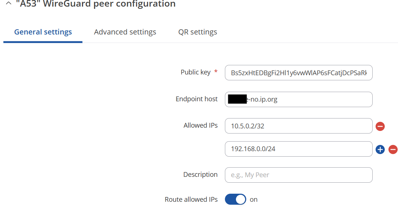Click into the Public key field
This screenshot has height=208, width=398.
tap(298, 73)
